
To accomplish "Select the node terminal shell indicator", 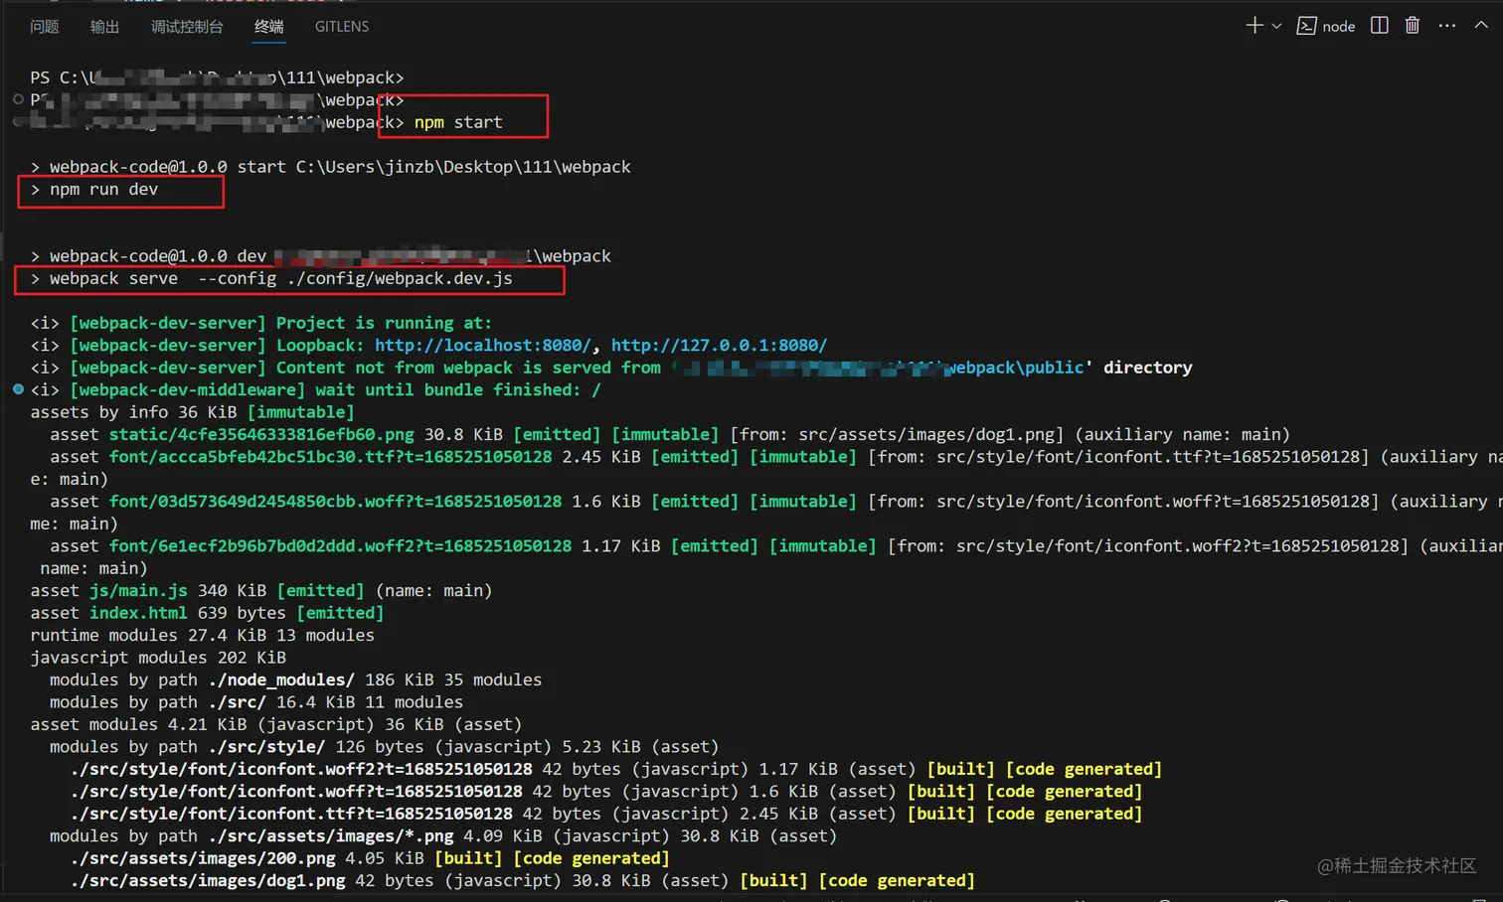I will click(x=1326, y=26).
